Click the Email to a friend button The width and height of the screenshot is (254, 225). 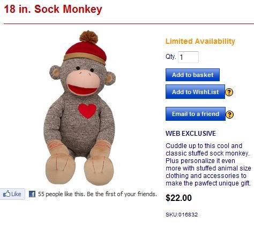coord(196,114)
